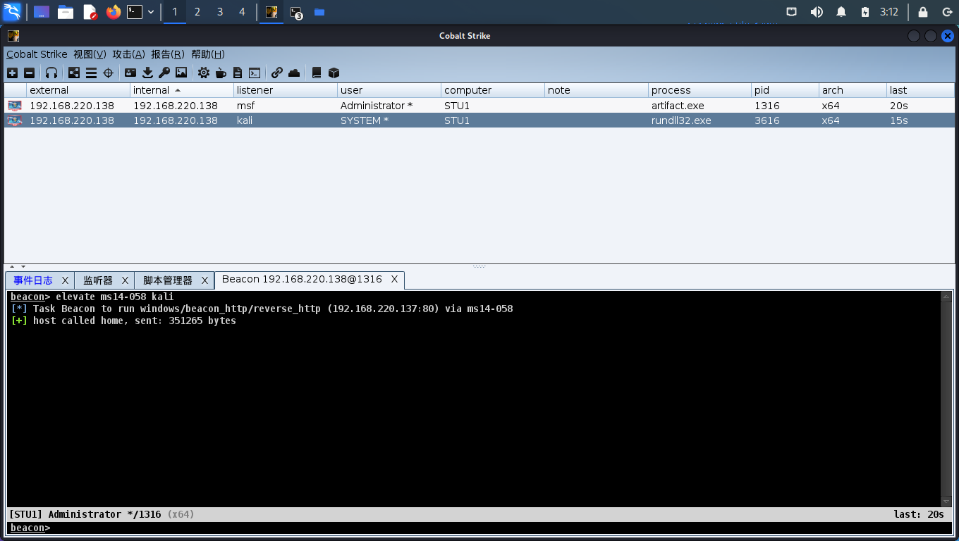
Task: Open the file manager from the top panel
Action: [x=66, y=12]
